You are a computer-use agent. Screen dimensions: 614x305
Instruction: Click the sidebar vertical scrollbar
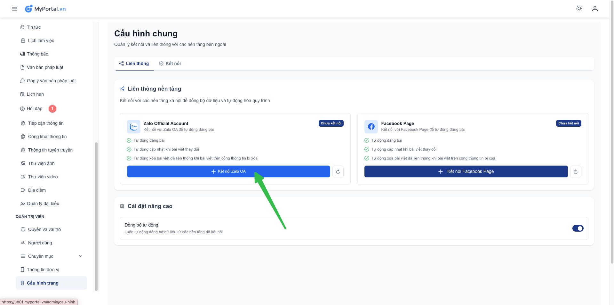(96, 216)
